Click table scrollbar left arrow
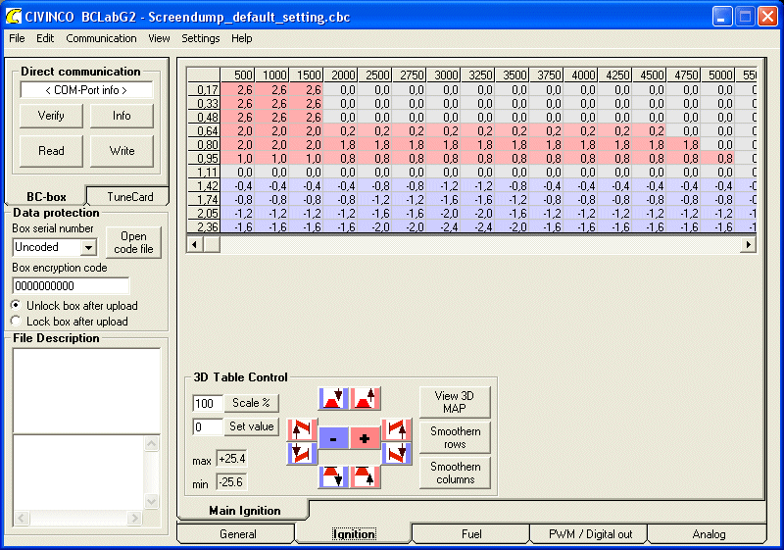Image resolution: width=784 pixels, height=550 pixels. [194, 244]
